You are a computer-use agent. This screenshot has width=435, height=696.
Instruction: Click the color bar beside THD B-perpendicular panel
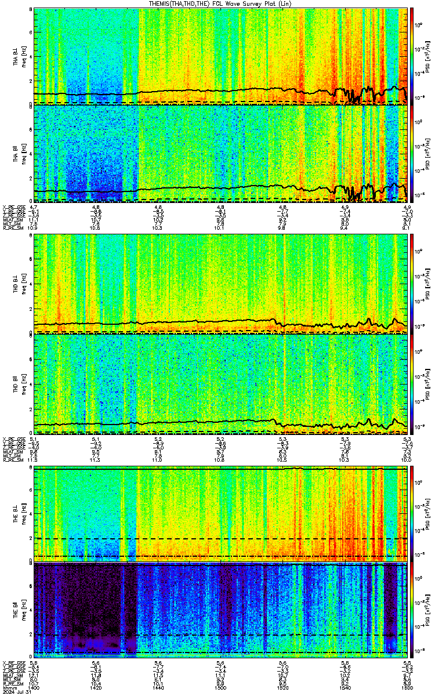tap(412, 283)
